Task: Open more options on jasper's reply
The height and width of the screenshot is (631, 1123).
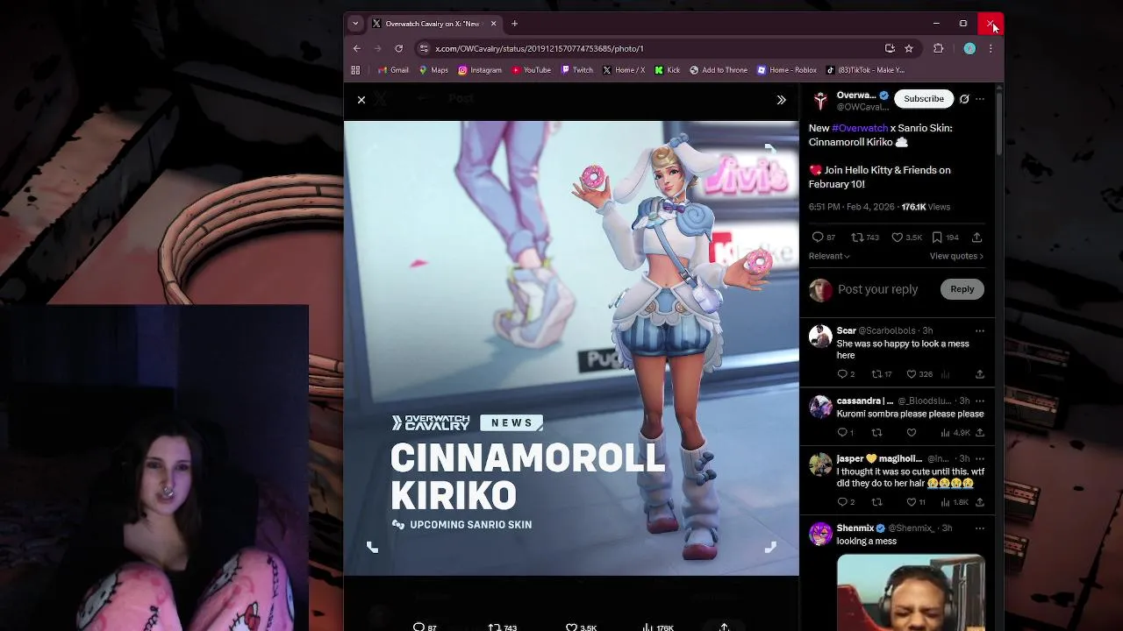Action: [x=980, y=458]
